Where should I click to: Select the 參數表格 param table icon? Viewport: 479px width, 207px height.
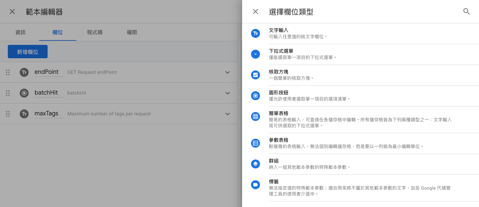[x=255, y=143]
